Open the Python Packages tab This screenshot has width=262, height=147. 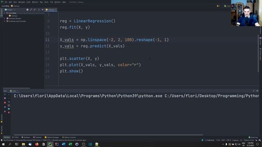pyautogui.click(x=52, y=137)
